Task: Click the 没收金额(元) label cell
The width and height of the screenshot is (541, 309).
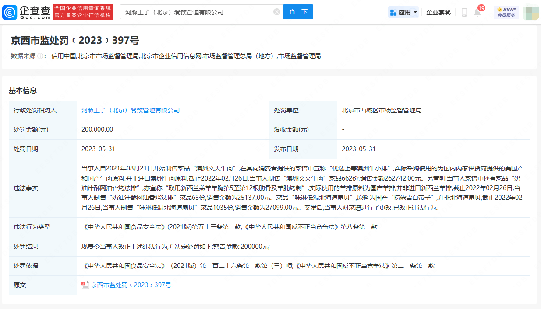Action: click(x=303, y=129)
